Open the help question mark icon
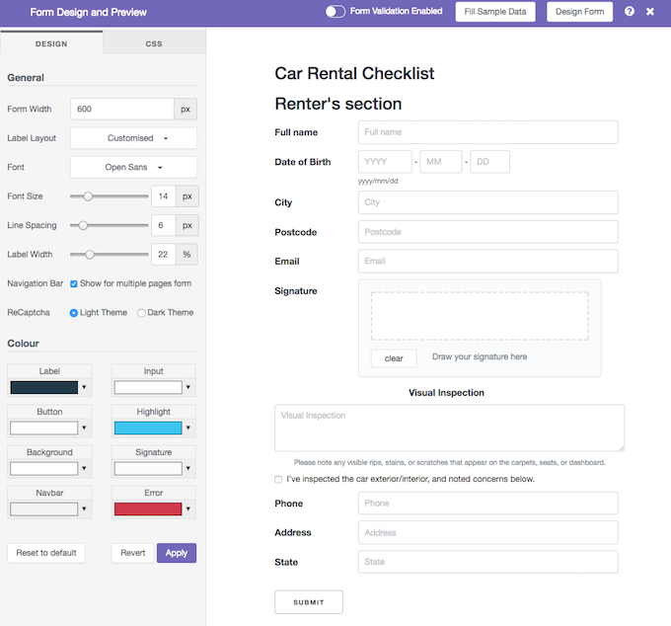 click(630, 12)
